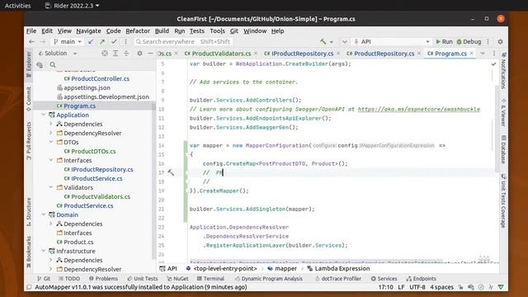This screenshot has width=528, height=297.
Task: Open the Build menu
Action: [162, 31]
